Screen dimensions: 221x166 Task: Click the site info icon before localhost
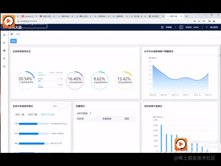coord(18,21)
